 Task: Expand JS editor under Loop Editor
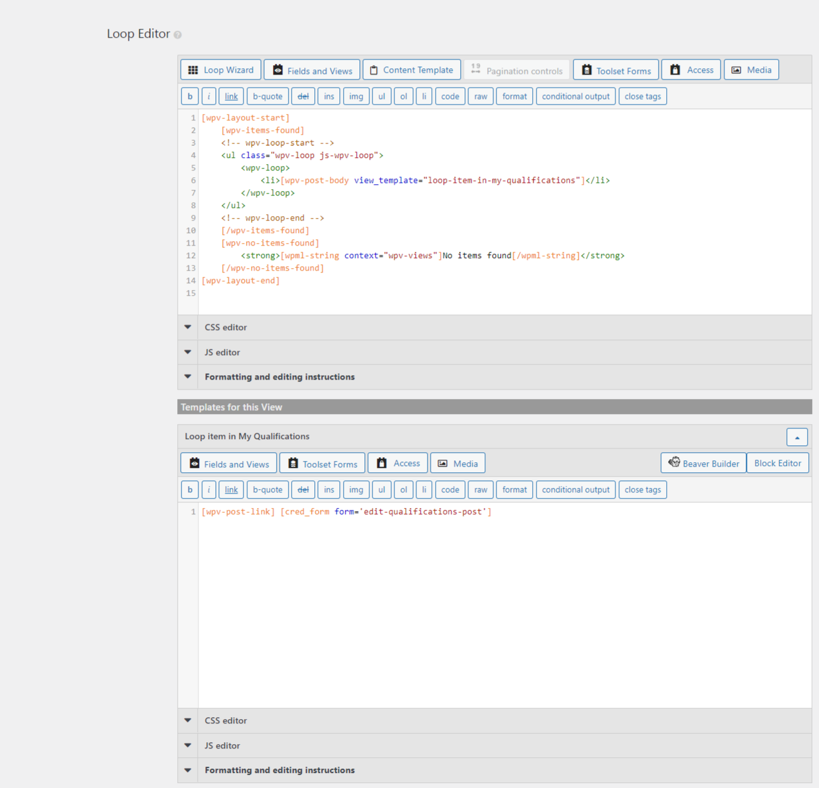point(495,352)
